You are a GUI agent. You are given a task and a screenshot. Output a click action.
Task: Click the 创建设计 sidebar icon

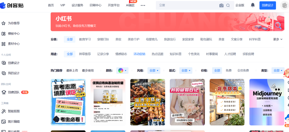3,63
